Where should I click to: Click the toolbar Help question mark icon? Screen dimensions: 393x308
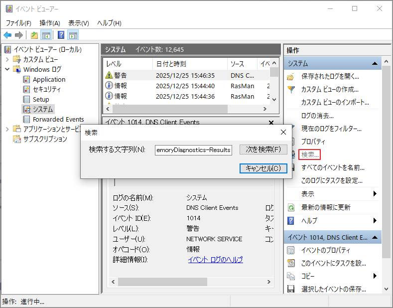61,35
